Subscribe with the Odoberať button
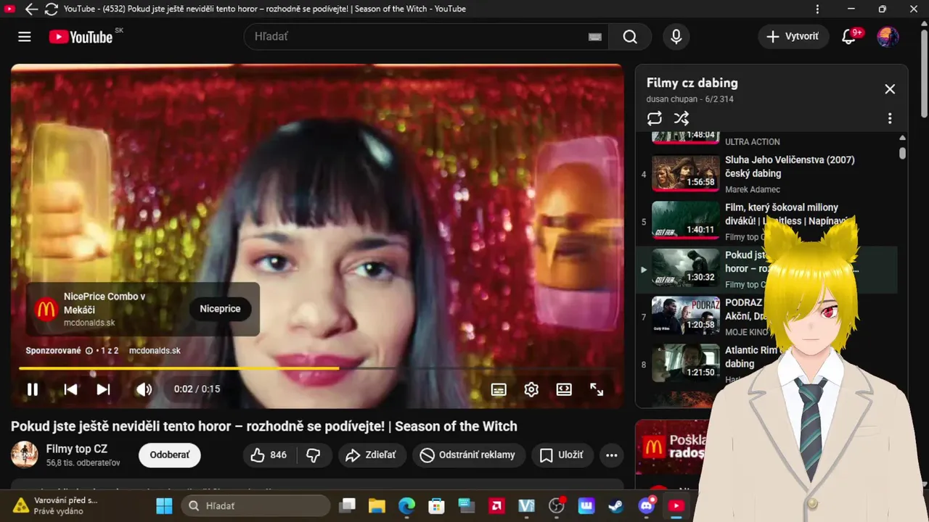The width and height of the screenshot is (929, 522). pos(170,455)
